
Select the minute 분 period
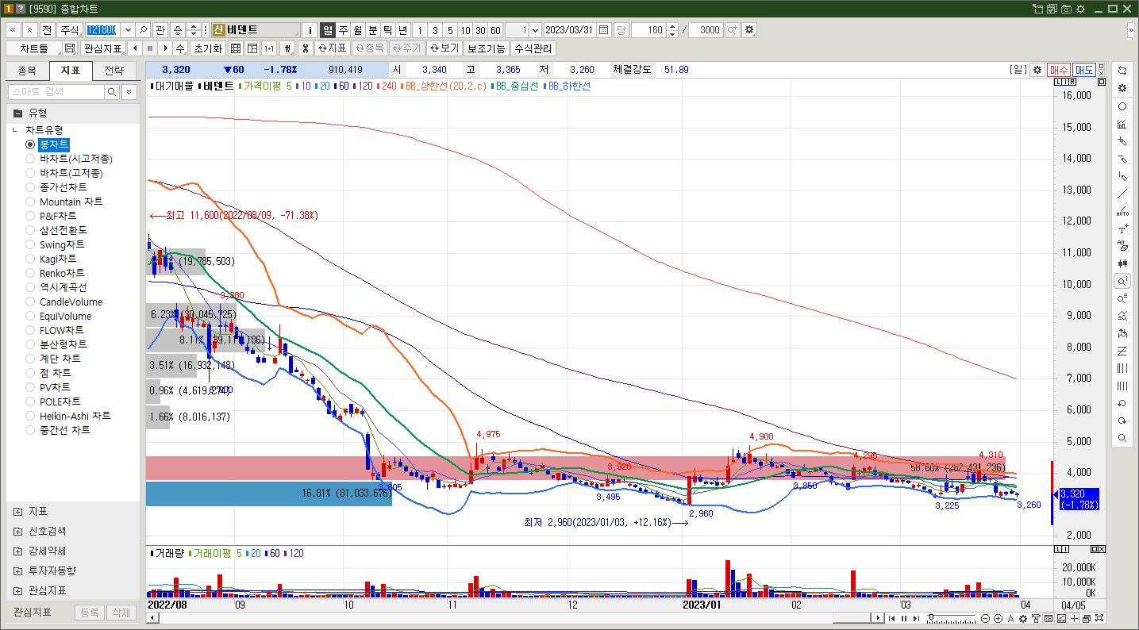[373, 29]
